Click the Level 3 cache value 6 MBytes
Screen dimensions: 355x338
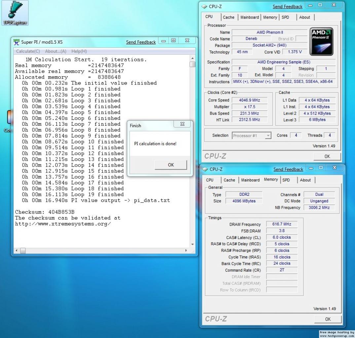click(317, 120)
